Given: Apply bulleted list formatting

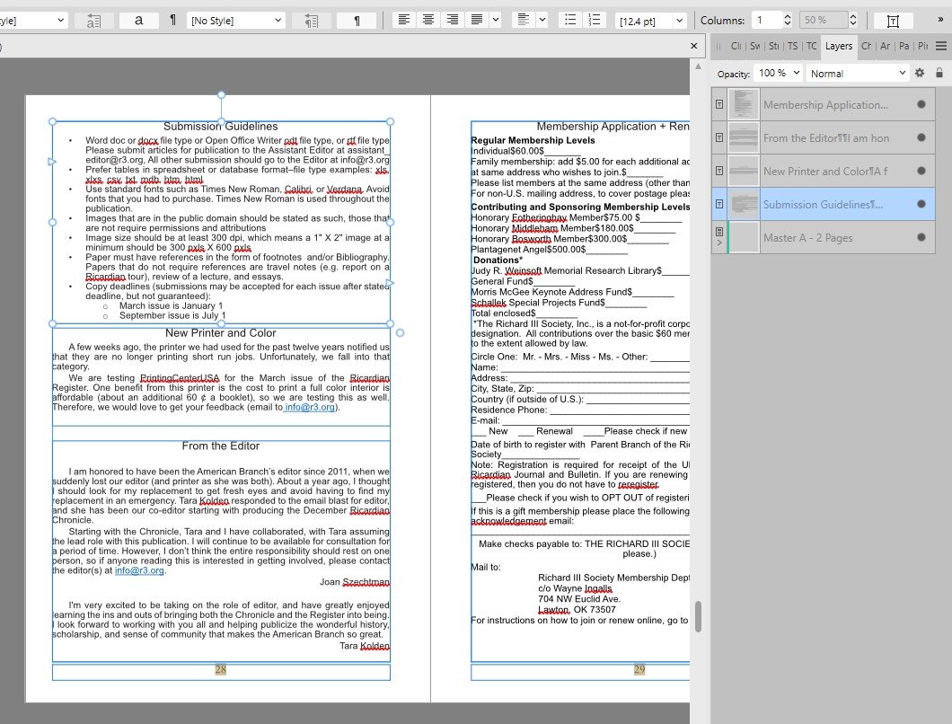Looking at the screenshot, I should pos(569,20).
